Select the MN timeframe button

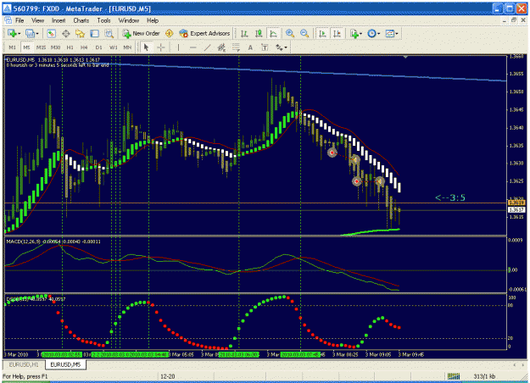pyautogui.click(x=127, y=47)
